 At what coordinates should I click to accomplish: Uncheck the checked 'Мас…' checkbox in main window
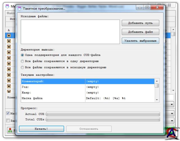[8, 114]
